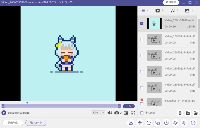Select the Video_260602144848.gif thumbnail
This screenshot has width=200, height=128.
[x=154, y=40]
